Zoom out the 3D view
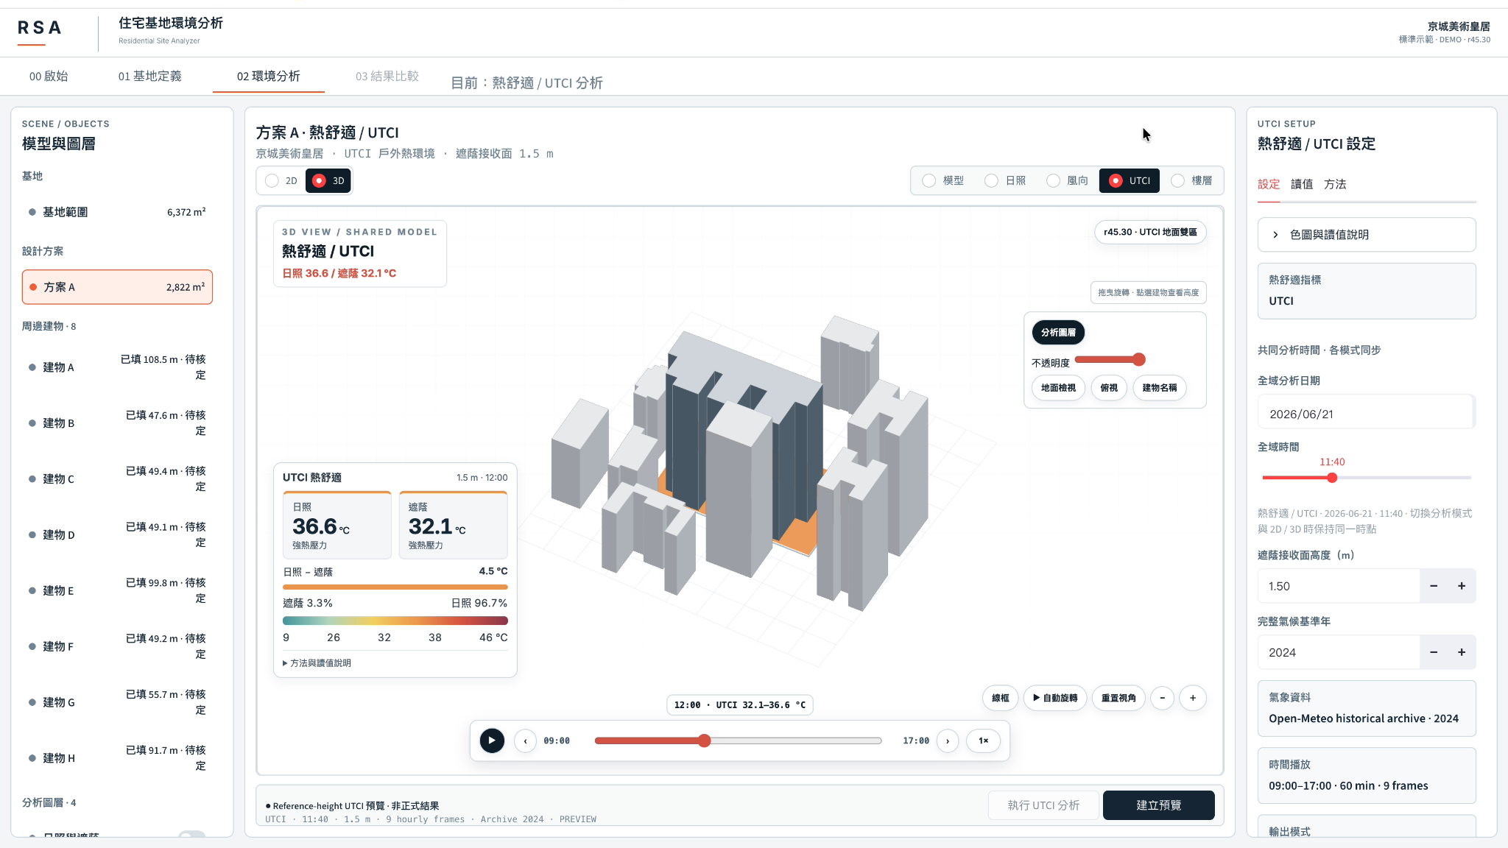 point(1162,698)
